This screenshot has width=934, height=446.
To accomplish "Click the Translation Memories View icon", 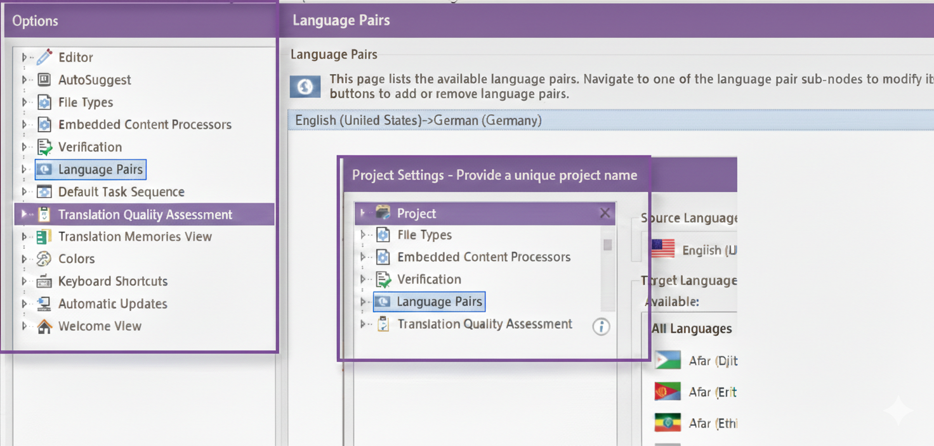I will pyautogui.click(x=44, y=237).
